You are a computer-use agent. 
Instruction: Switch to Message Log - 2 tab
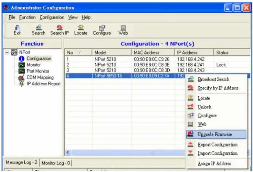click(x=21, y=162)
